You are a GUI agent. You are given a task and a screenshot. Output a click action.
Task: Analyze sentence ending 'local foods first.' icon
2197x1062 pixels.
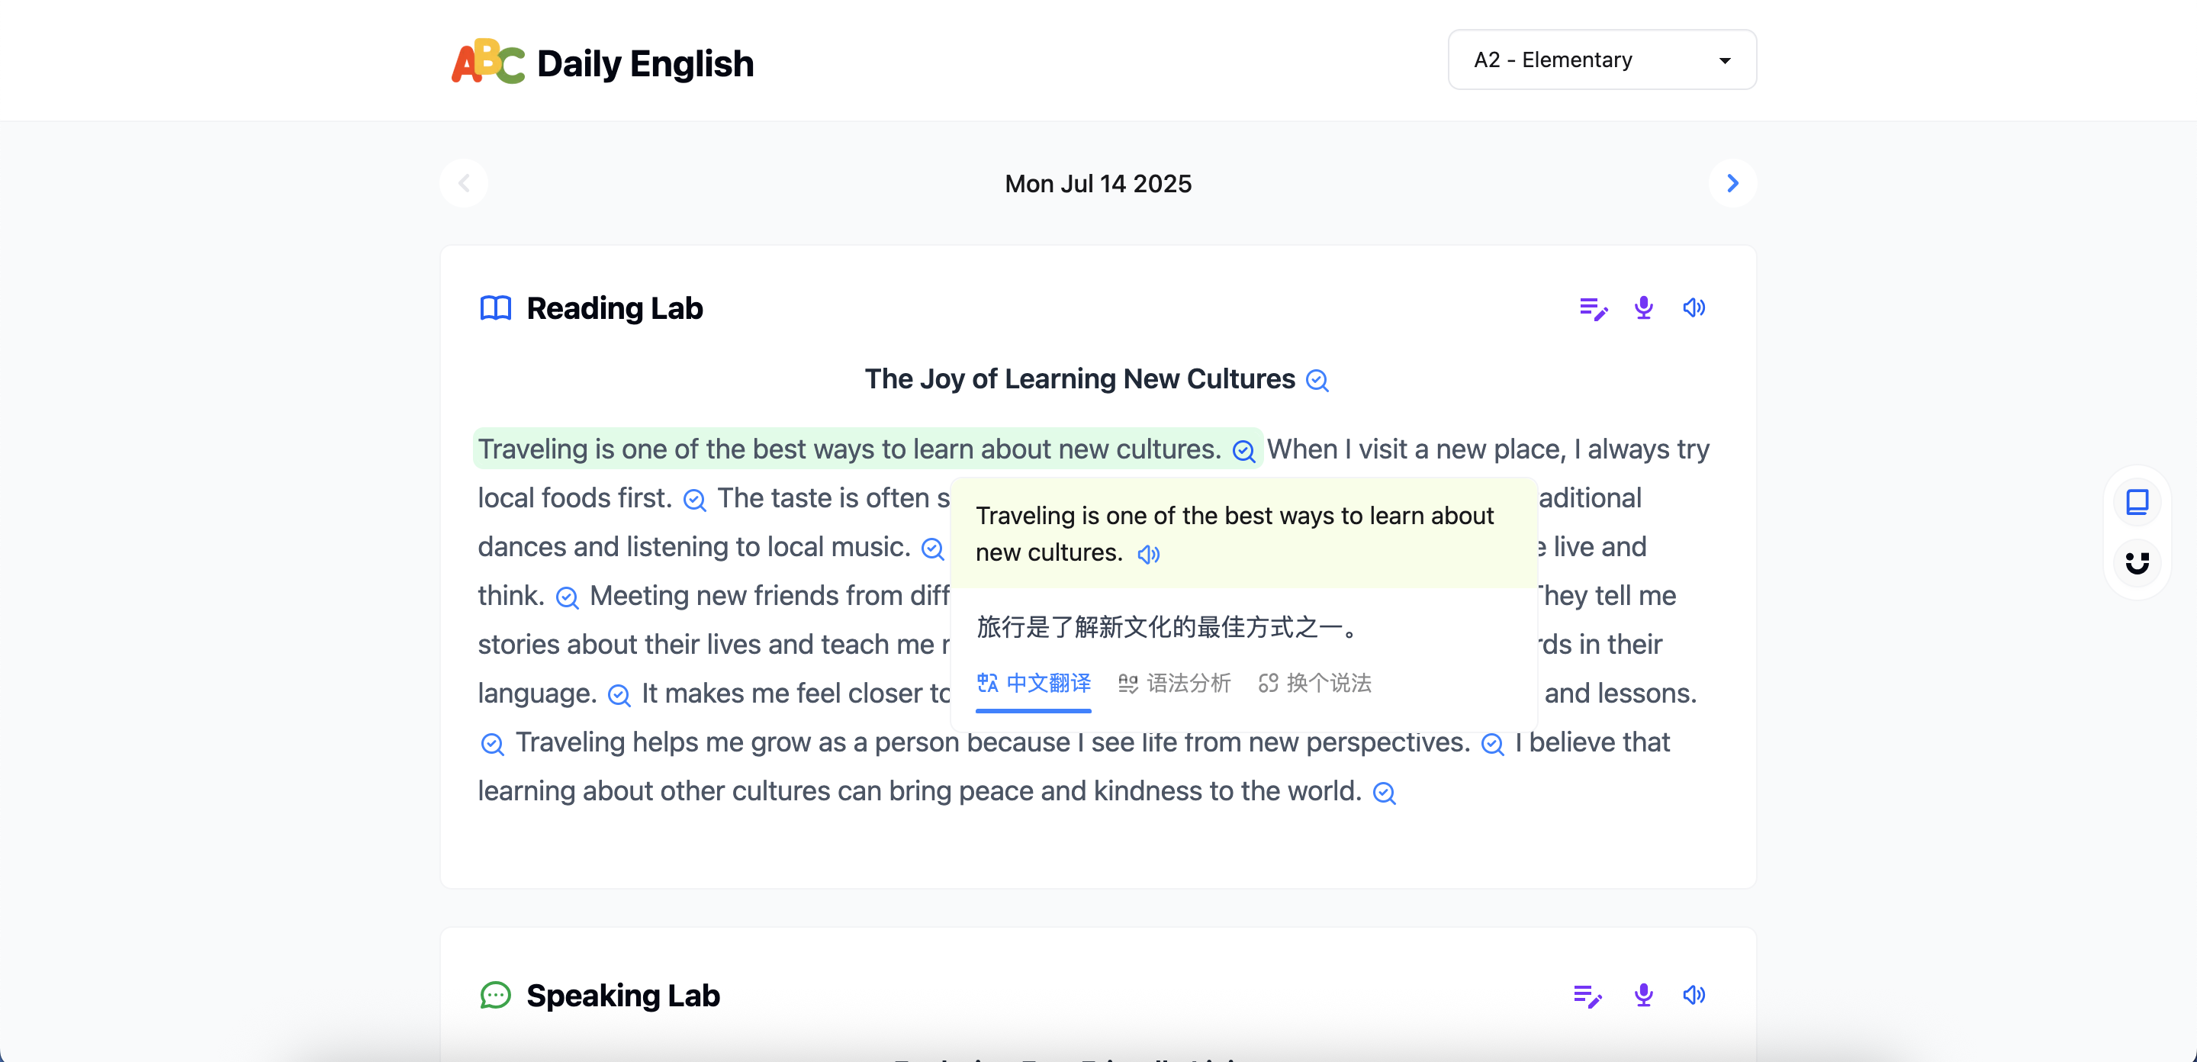tap(694, 500)
